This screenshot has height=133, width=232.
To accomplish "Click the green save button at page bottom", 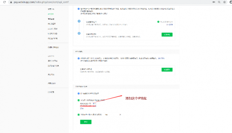I will [x=86, y=122].
